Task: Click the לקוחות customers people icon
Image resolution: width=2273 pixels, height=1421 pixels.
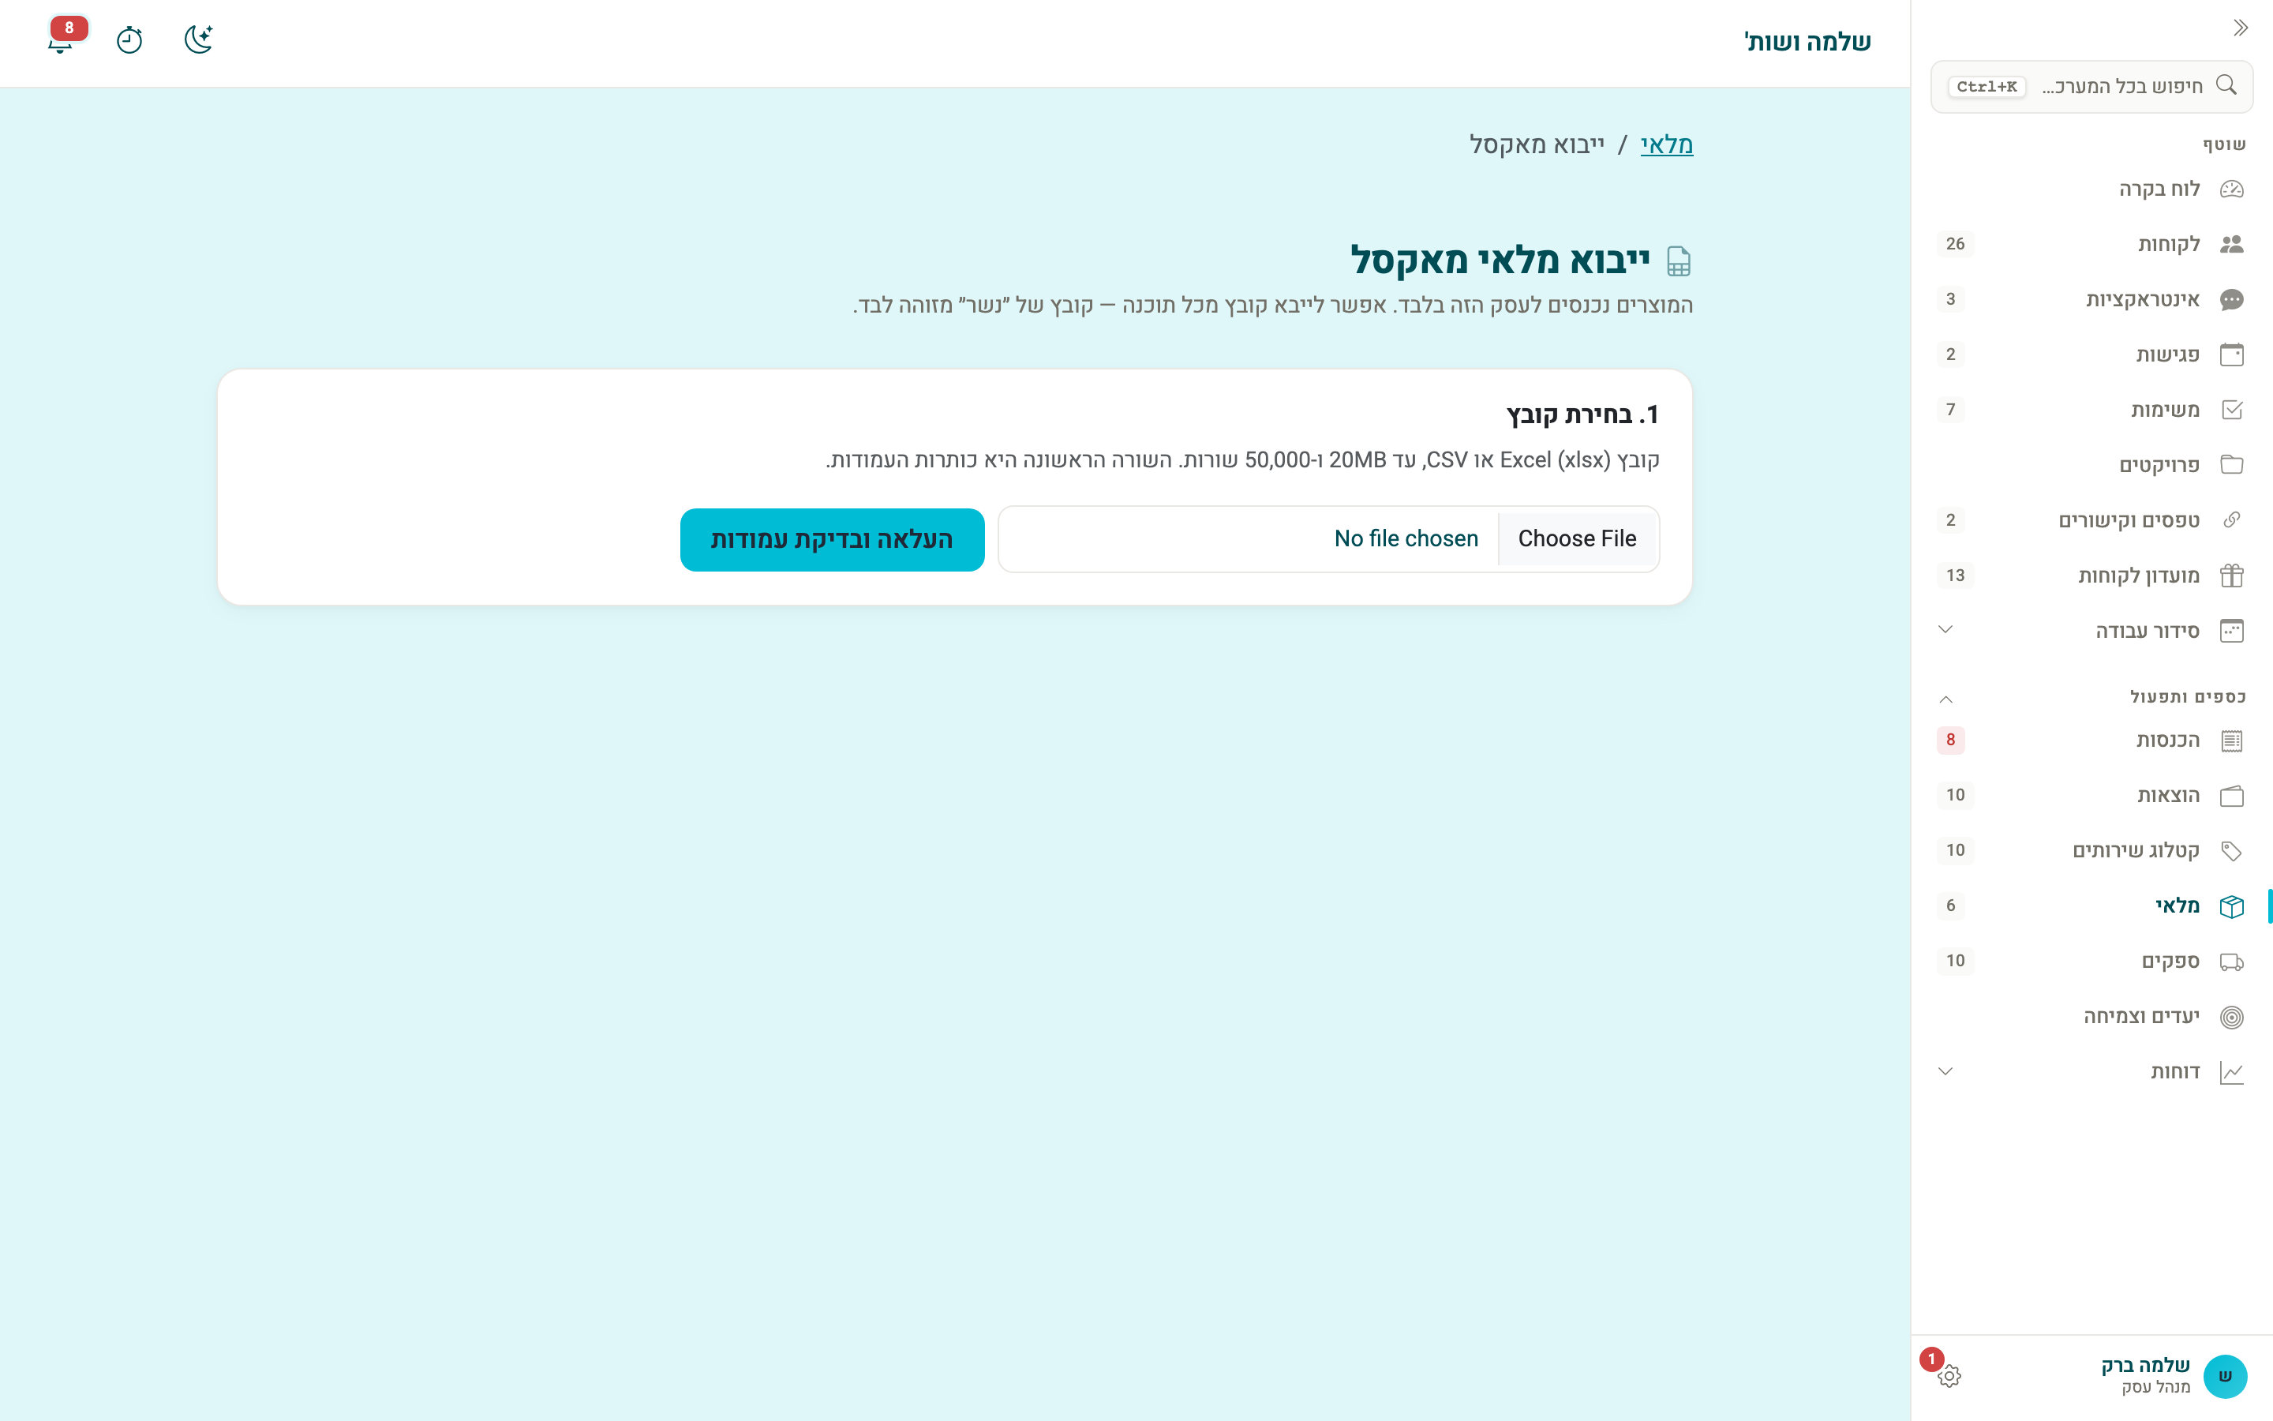Action: point(2232,245)
